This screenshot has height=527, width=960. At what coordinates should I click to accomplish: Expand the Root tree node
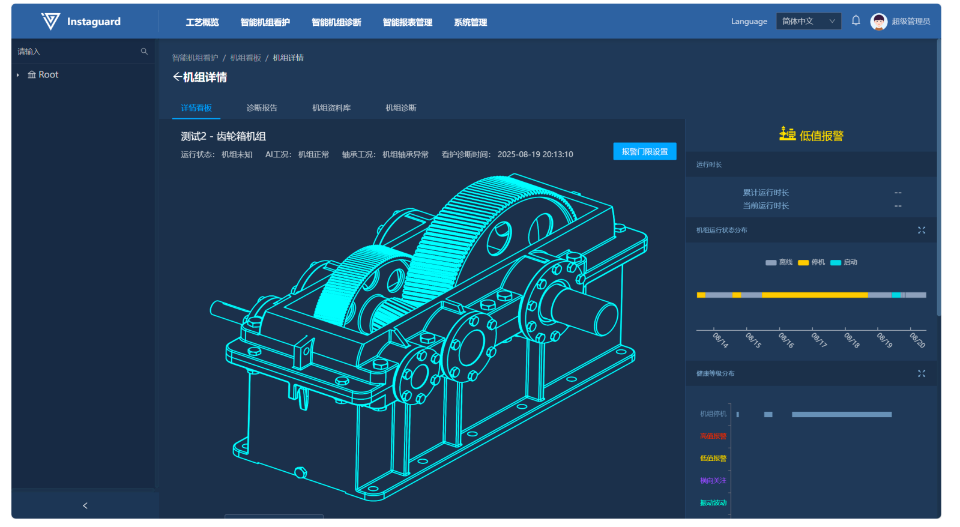(18, 75)
